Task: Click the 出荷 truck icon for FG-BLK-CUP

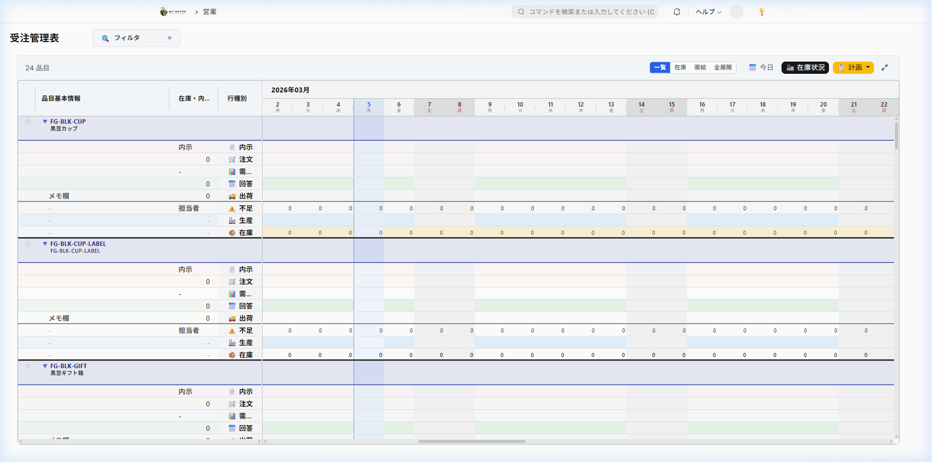Action: pyautogui.click(x=232, y=197)
